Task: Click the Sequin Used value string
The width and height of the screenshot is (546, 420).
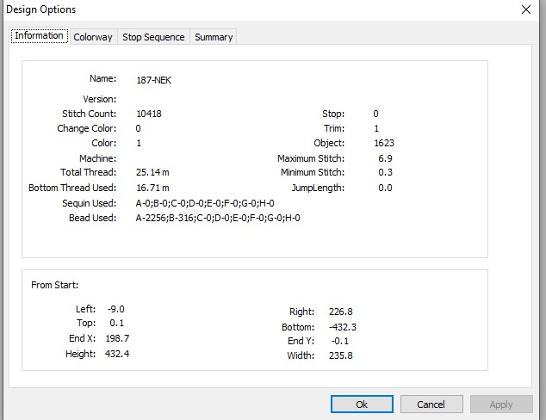Action: (x=205, y=203)
